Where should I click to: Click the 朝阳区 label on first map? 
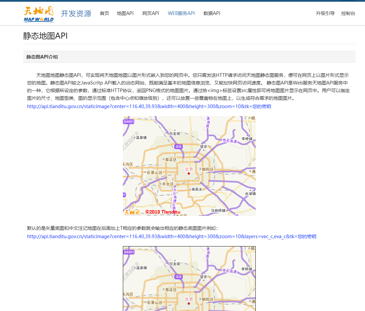(208, 169)
